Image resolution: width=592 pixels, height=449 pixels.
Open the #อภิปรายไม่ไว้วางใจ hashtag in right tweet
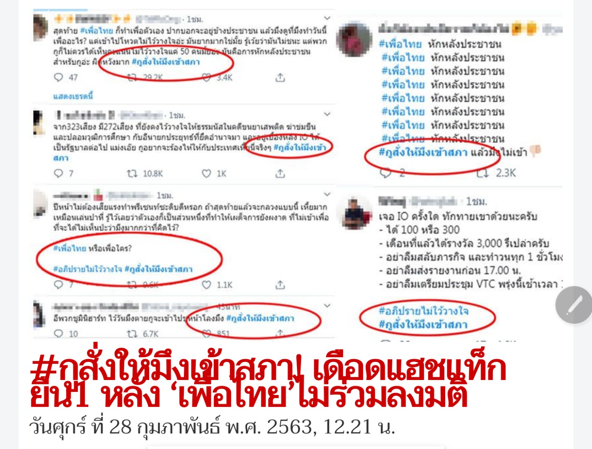coord(423,311)
